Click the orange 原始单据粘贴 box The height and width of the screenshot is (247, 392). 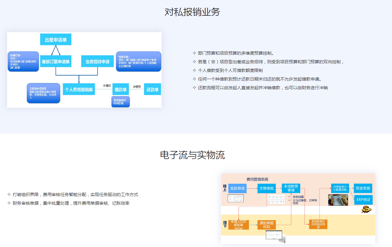pos(267,224)
